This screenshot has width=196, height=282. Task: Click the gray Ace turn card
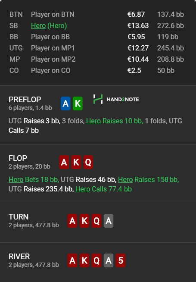(x=109, y=221)
